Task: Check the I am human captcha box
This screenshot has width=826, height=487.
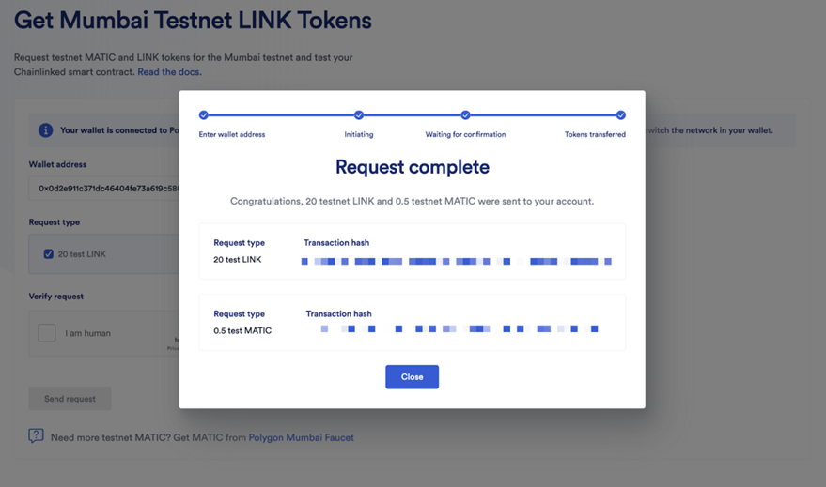Action: 47,333
